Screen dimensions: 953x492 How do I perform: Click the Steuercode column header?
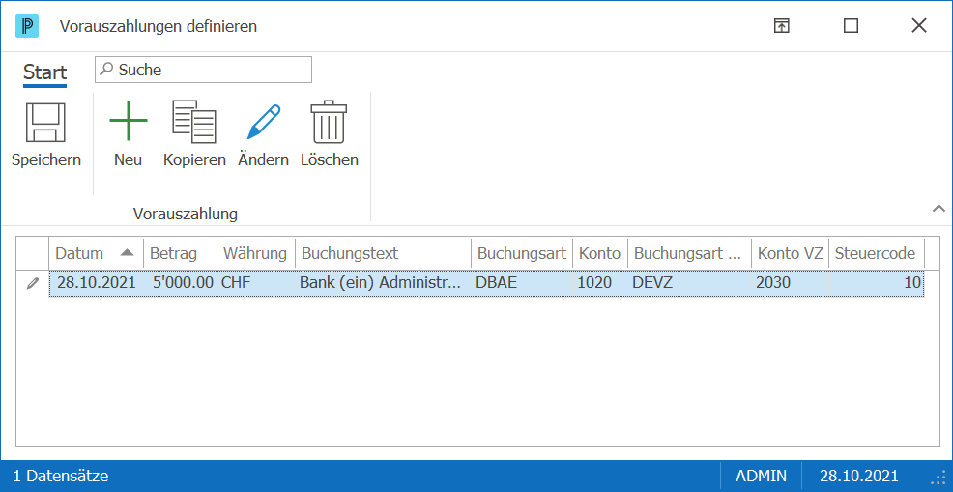tap(877, 253)
